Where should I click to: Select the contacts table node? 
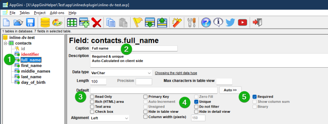23,43
